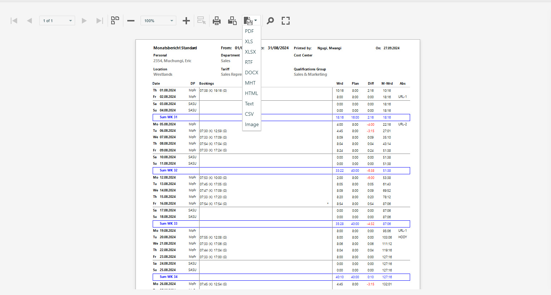
Task: Click the 'Westlands' location value
Action: [163, 74]
